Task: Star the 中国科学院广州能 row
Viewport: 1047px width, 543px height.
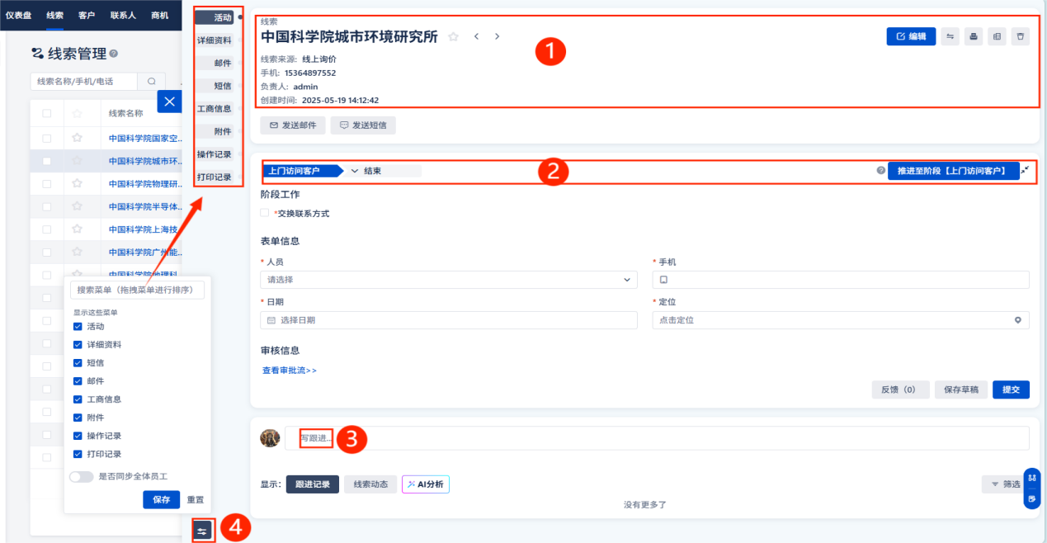Action: (x=78, y=251)
